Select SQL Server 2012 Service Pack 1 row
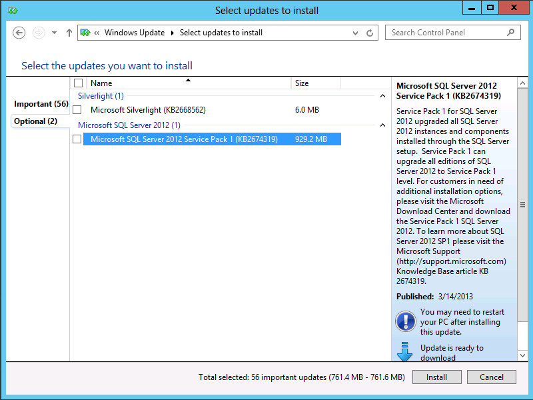Screen dimensions: 533x400 point(212,139)
